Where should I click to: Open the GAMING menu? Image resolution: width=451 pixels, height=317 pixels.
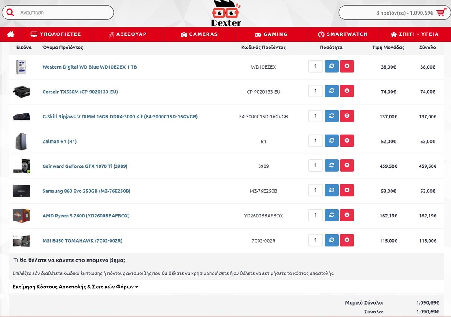coord(271,34)
